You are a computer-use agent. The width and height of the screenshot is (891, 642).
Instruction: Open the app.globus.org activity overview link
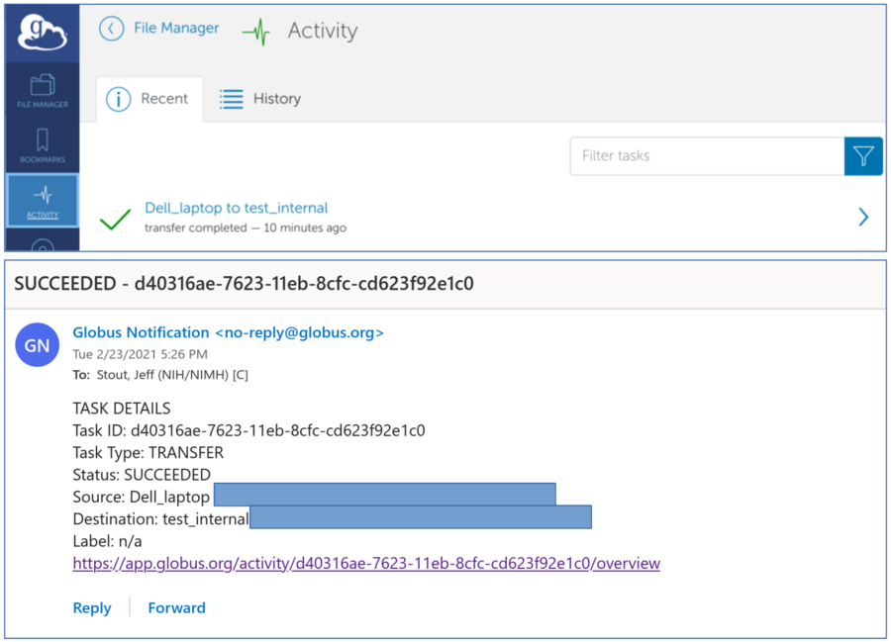(x=366, y=564)
